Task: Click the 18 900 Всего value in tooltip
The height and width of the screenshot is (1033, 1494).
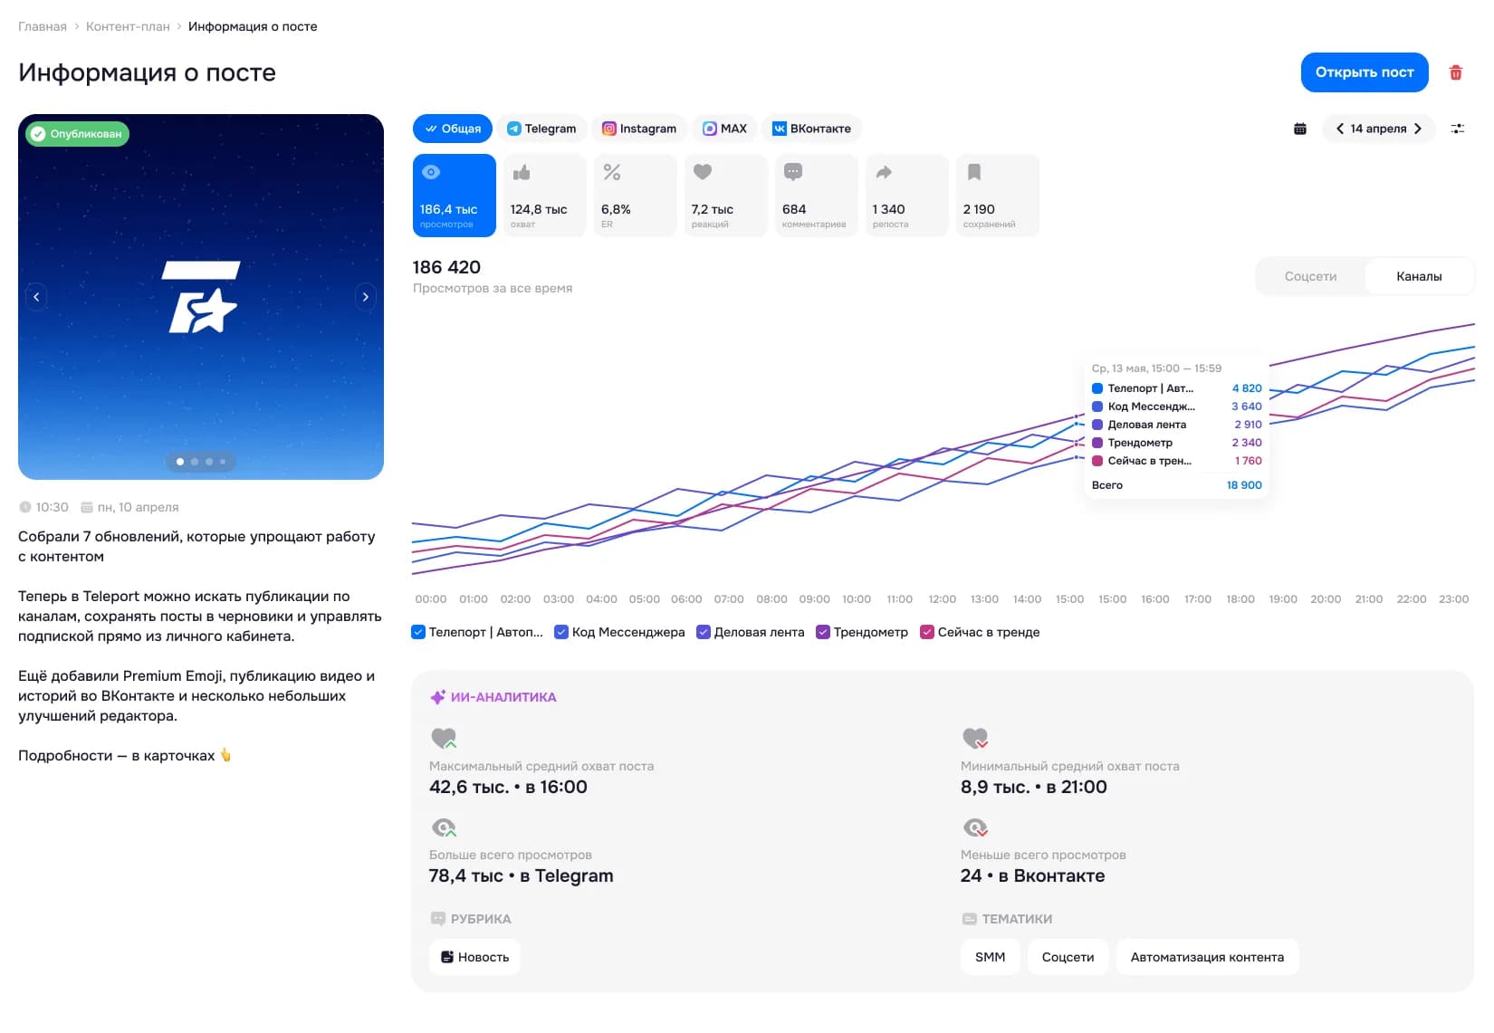Action: pos(1244,485)
